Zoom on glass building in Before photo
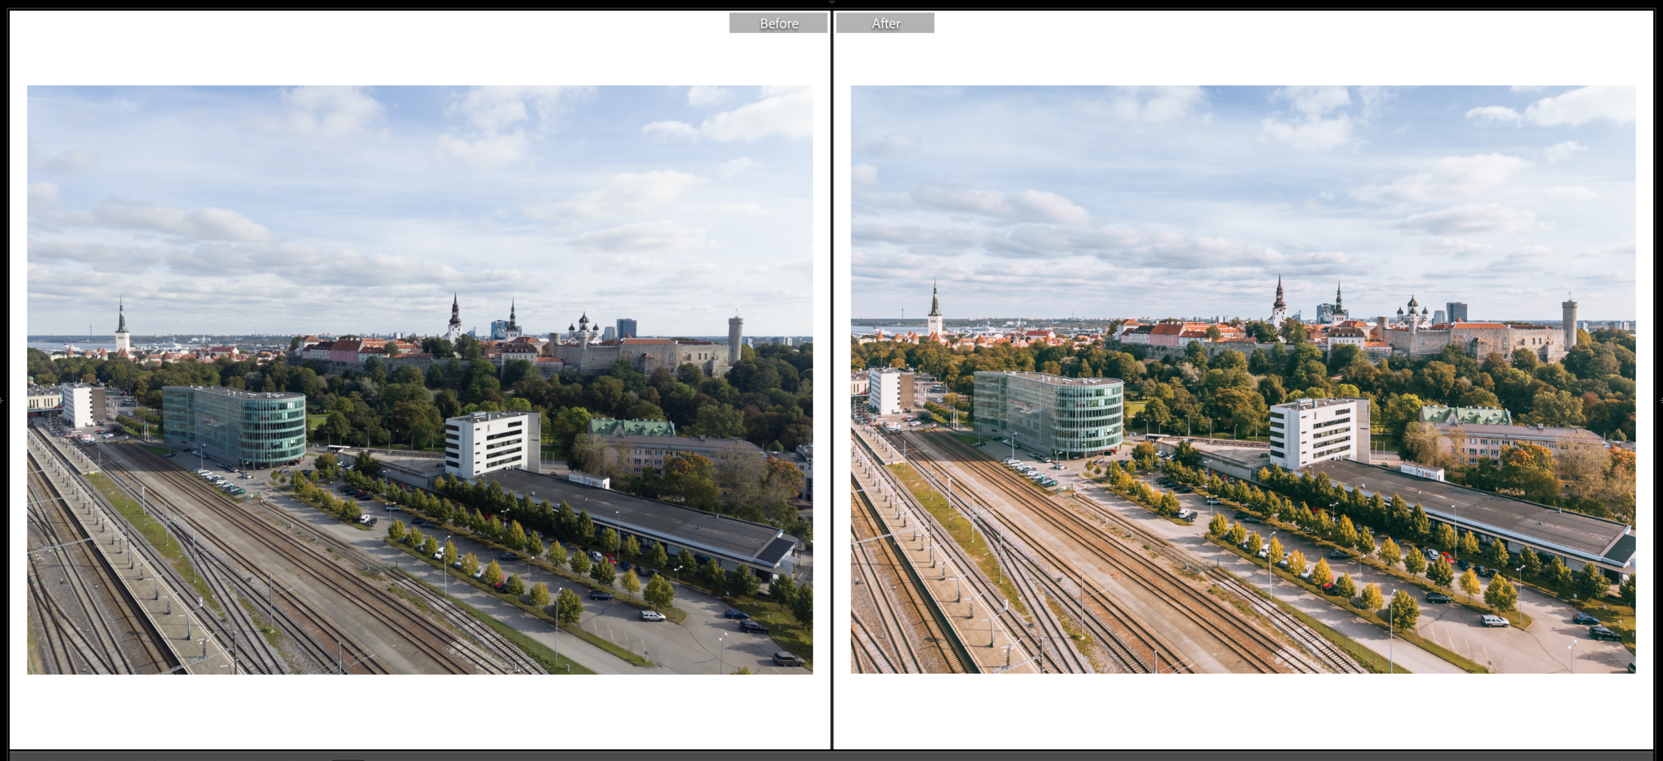This screenshot has height=761, width=1663. click(235, 425)
